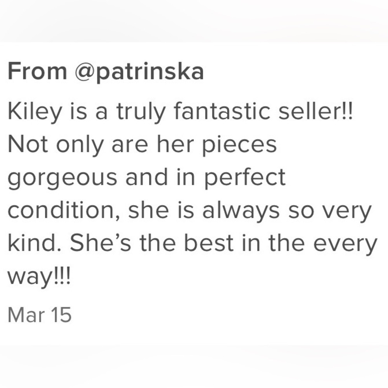Click the number "15" in the date
388x388 pixels.
pyautogui.click(x=61, y=315)
